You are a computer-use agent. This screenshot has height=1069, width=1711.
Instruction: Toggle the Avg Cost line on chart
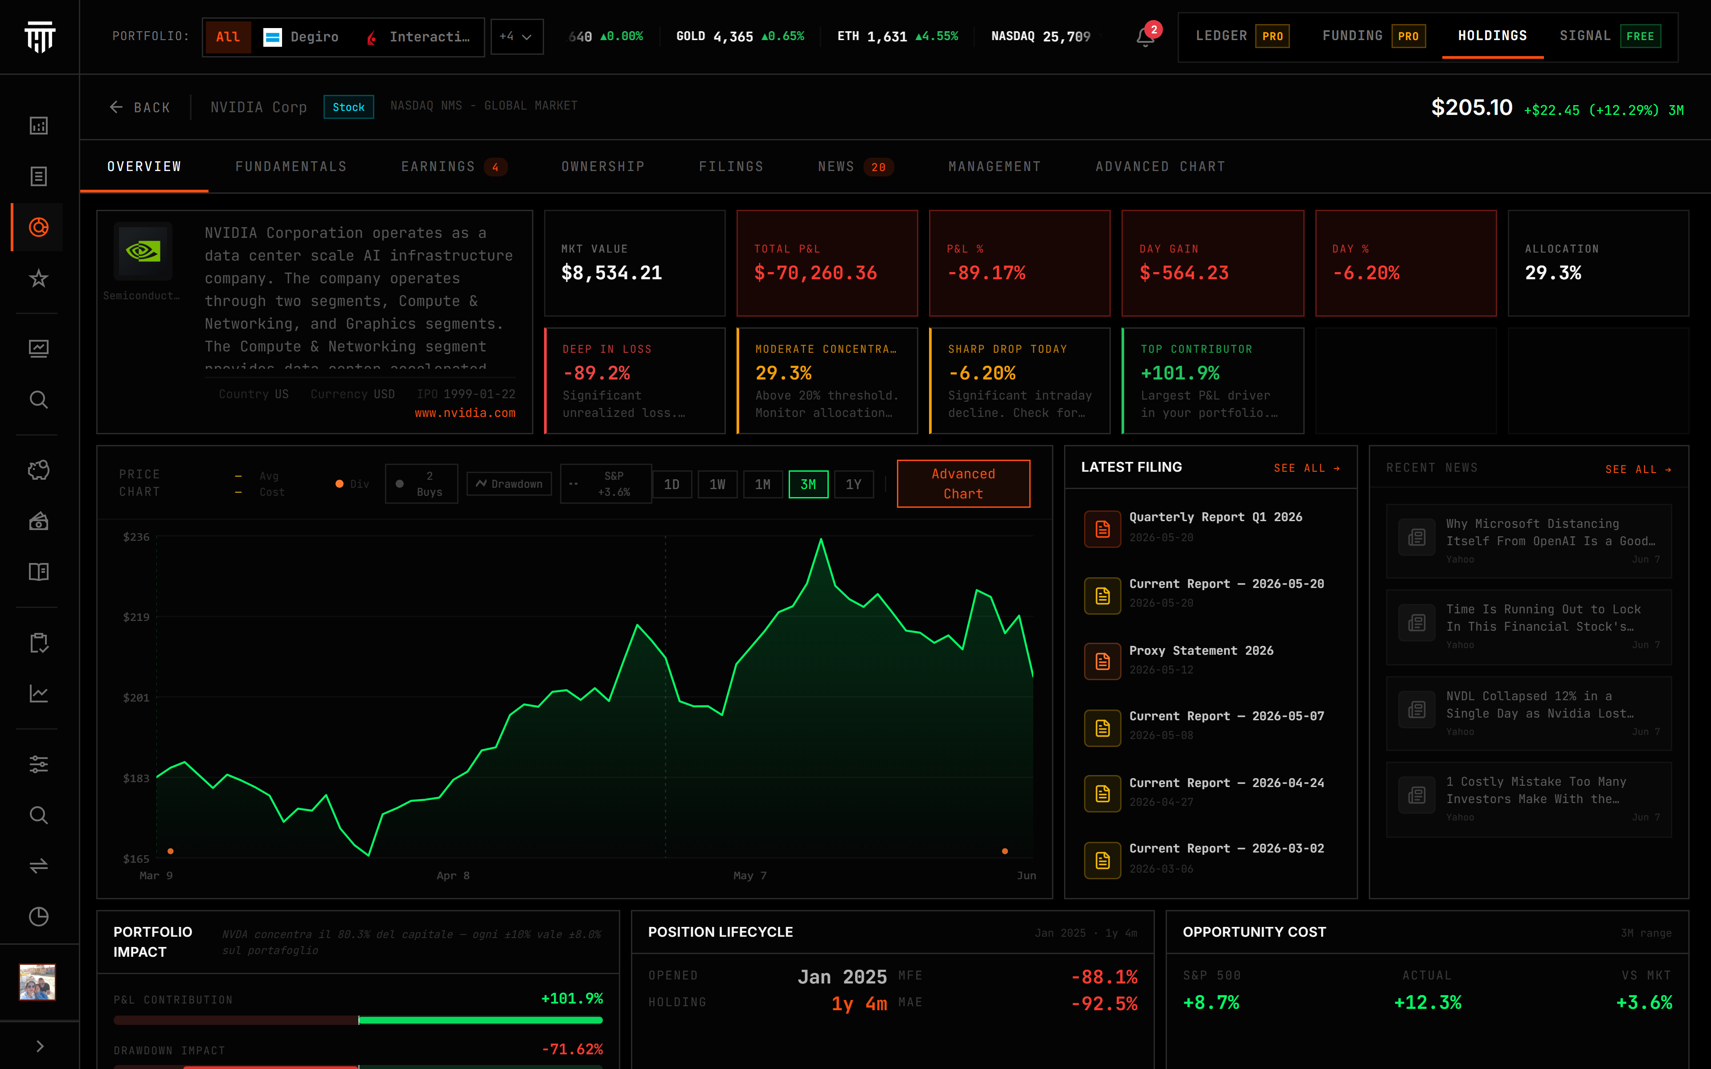(x=259, y=484)
